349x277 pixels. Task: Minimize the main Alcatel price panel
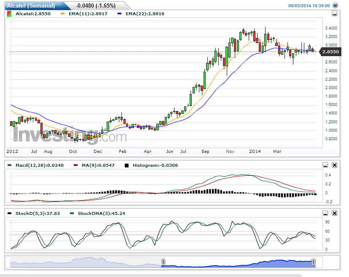pos(334,14)
